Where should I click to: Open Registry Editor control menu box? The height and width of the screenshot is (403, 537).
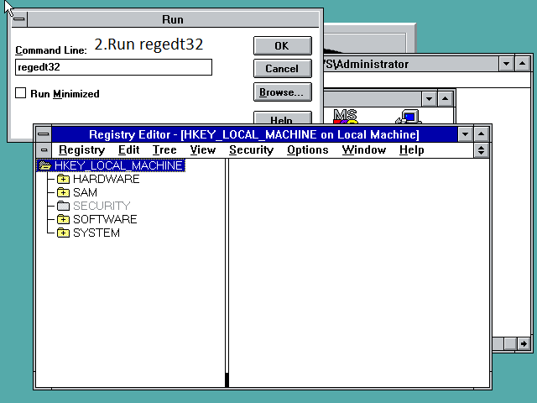(x=44, y=134)
